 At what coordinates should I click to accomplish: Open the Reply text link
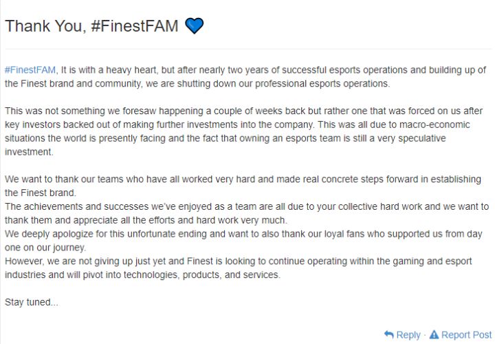point(408,334)
